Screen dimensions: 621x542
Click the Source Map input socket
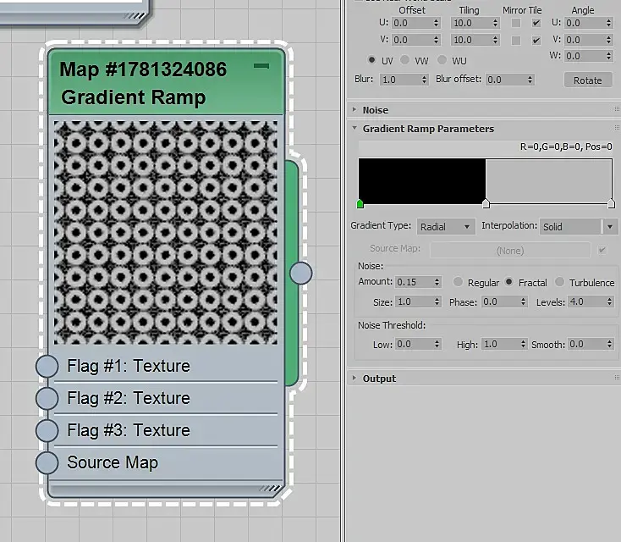[x=47, y=462]
